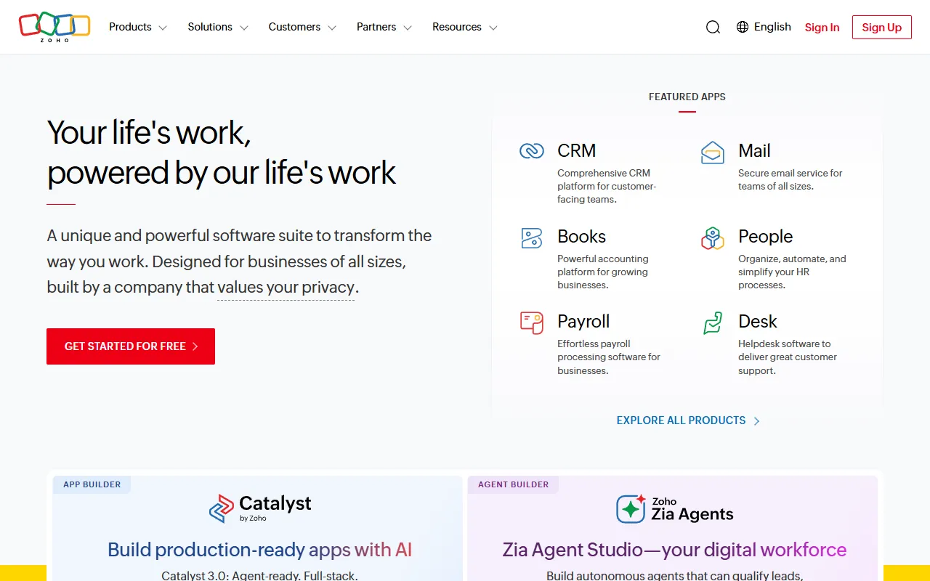This screenshot has width=930, height=581.
Task: Open Explore All Products link
Action: point(688,420)
